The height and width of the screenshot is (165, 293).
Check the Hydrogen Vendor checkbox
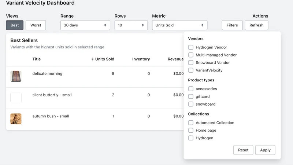coord(191,47)
